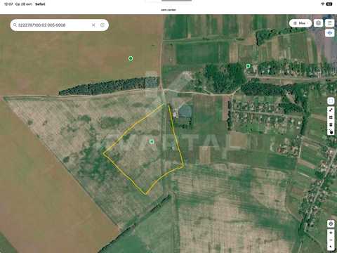Click the trash delete drawing tool
Screen dimensions: 337x253
pos(331,124)
